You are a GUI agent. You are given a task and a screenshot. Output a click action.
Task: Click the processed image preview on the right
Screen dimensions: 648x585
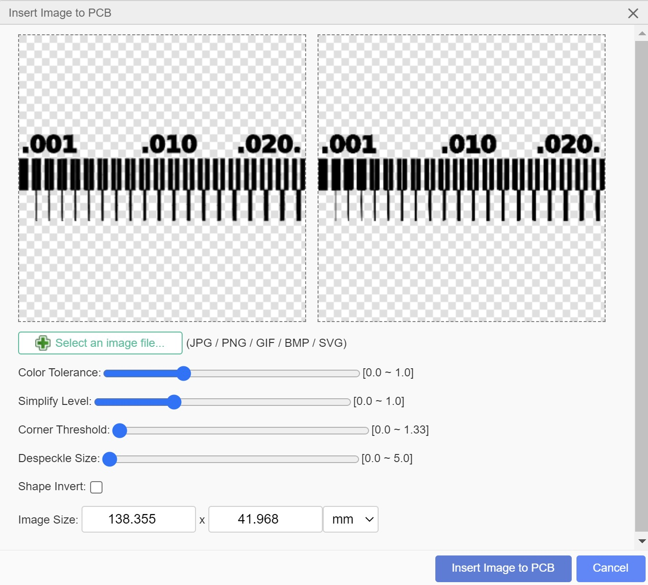tap(462, 178)
